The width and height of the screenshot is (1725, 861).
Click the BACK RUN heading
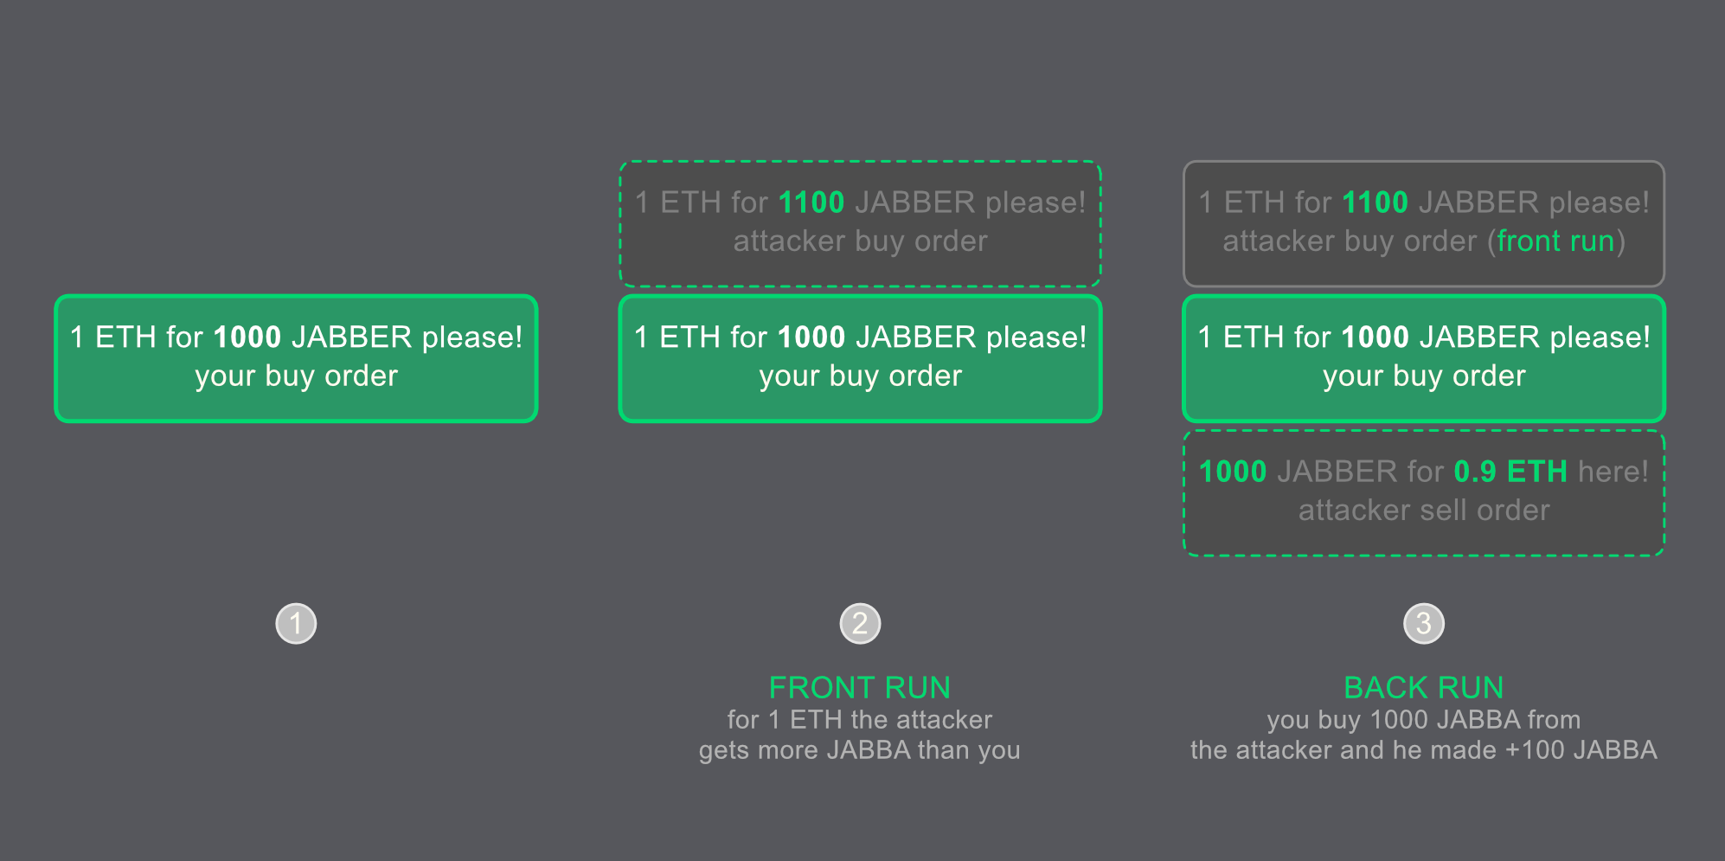coord(1424,687)
